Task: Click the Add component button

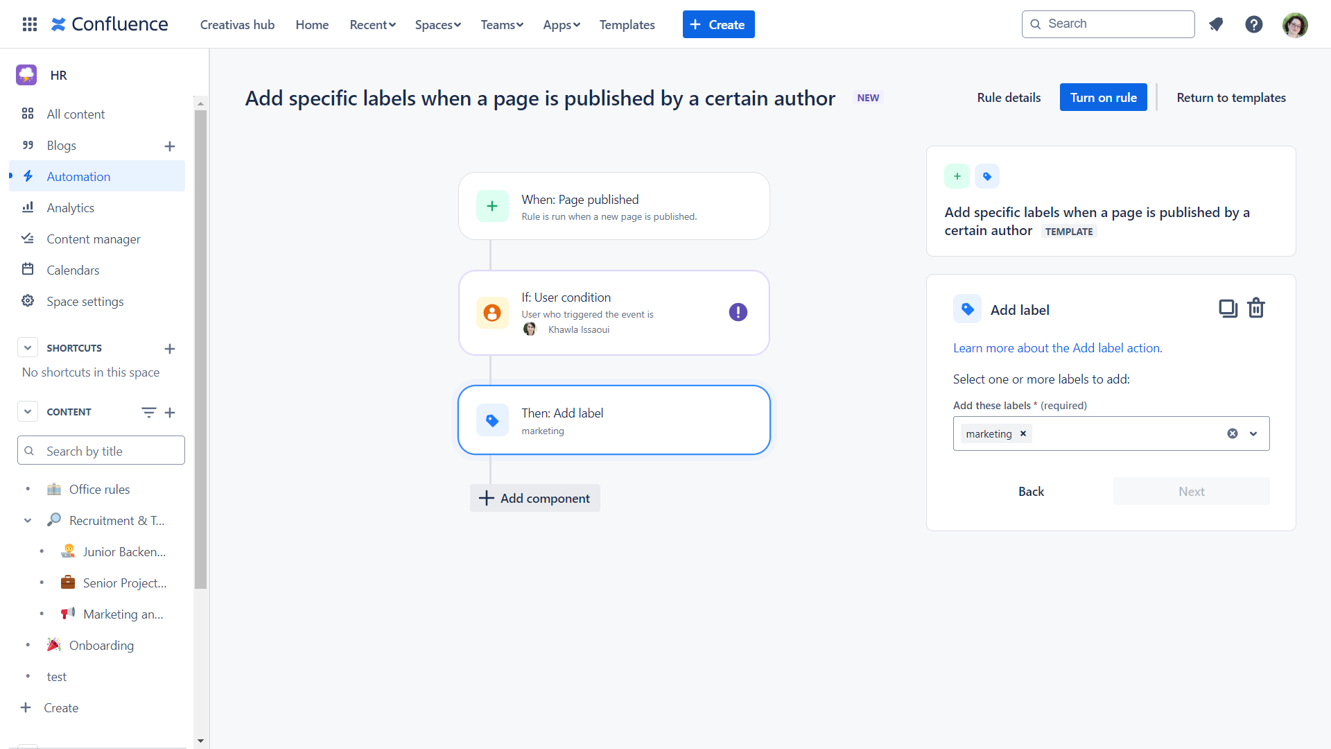Action: click(534, 498)
